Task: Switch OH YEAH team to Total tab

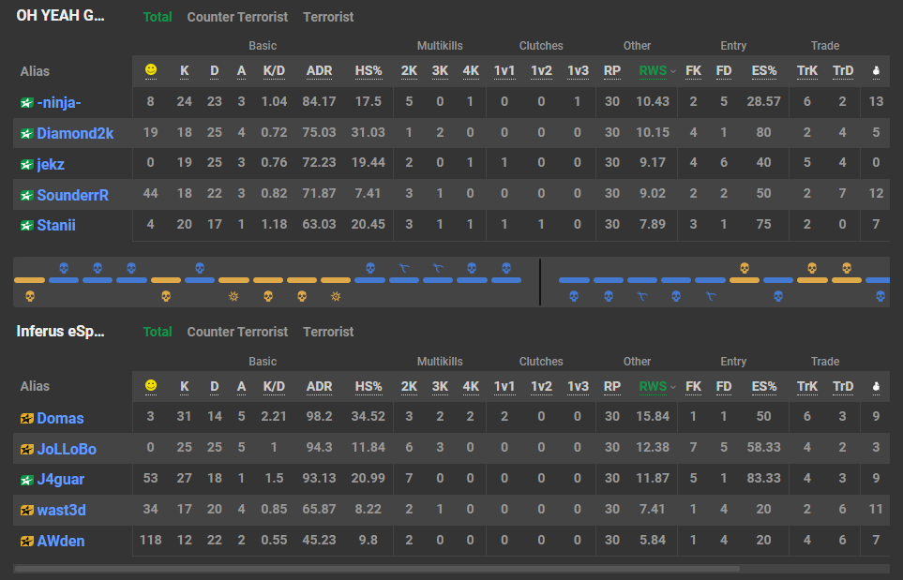Action: (158, 17)
